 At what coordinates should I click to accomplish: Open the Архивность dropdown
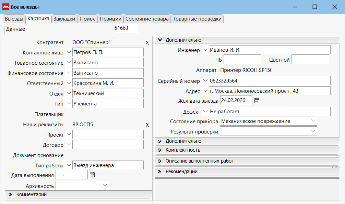[105, 186]
